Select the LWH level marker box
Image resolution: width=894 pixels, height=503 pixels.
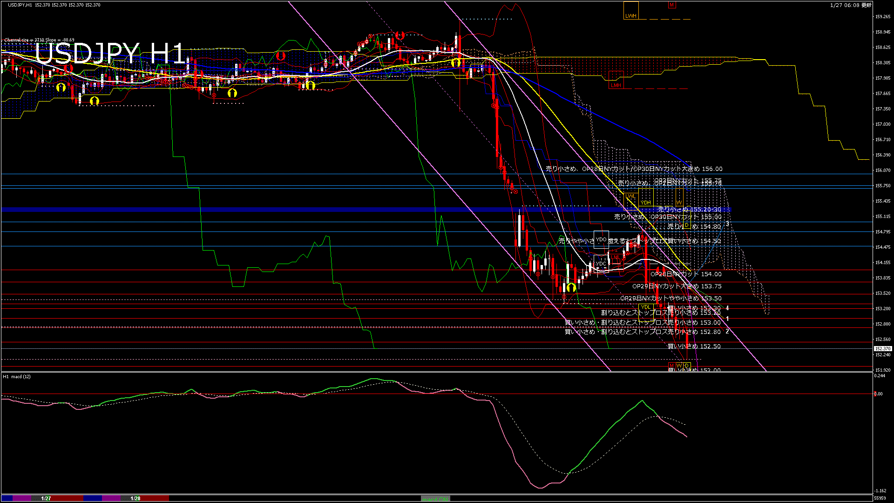(631, 11)
